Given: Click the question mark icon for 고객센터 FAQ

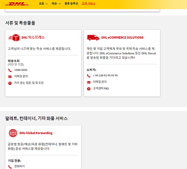Looking at the screenshot, I should pos(89,89).
